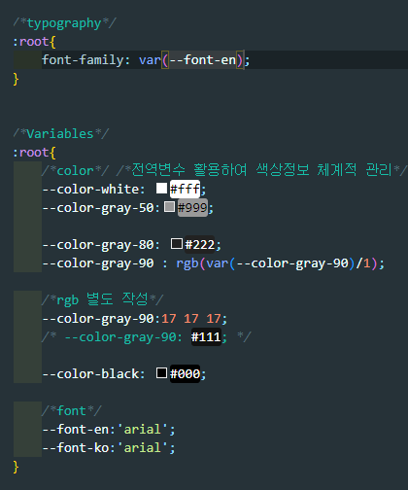Image resolution: width=408 pixels, height=490 pixels.
Task: Click the 'rgb 별도 작성' comment
Action: [102, 299]
